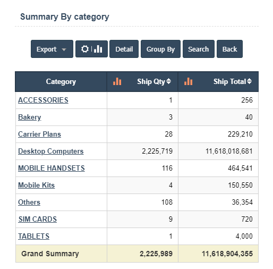Expand the Export dropdown
The image size is (273, 269).
(x=52, y=49)
